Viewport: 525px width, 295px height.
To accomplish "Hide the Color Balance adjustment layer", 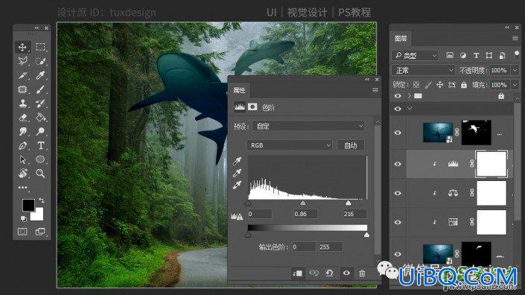I will pos(398,193).
